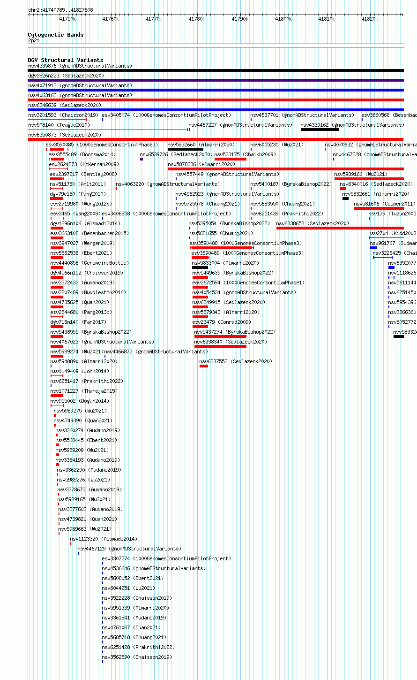Select variant nsv4466872 gnomAD label

(x=156, y=351)
